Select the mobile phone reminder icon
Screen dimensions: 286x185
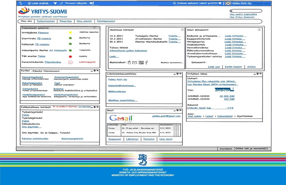tap(129, 62)
